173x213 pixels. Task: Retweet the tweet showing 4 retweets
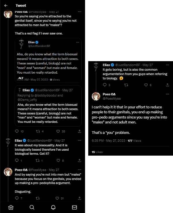pyautogui.click(x=38, y=131)
